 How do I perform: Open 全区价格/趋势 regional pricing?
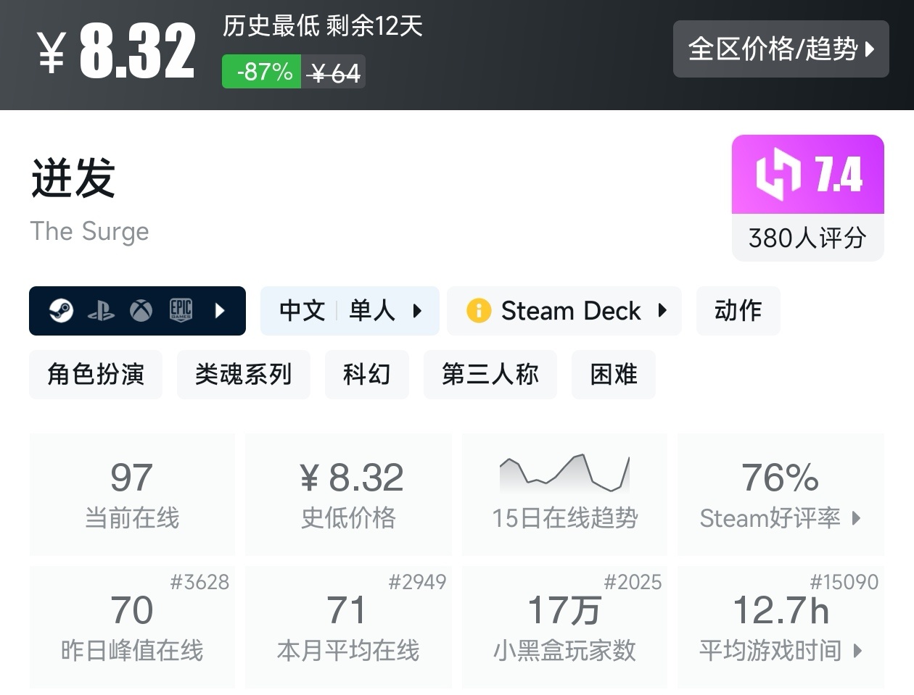pos(781,49)
